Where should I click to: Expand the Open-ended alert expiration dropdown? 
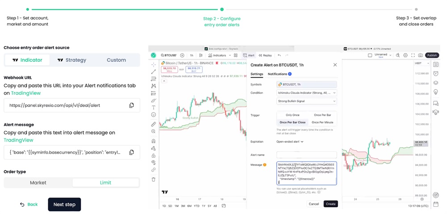[290, 142]
